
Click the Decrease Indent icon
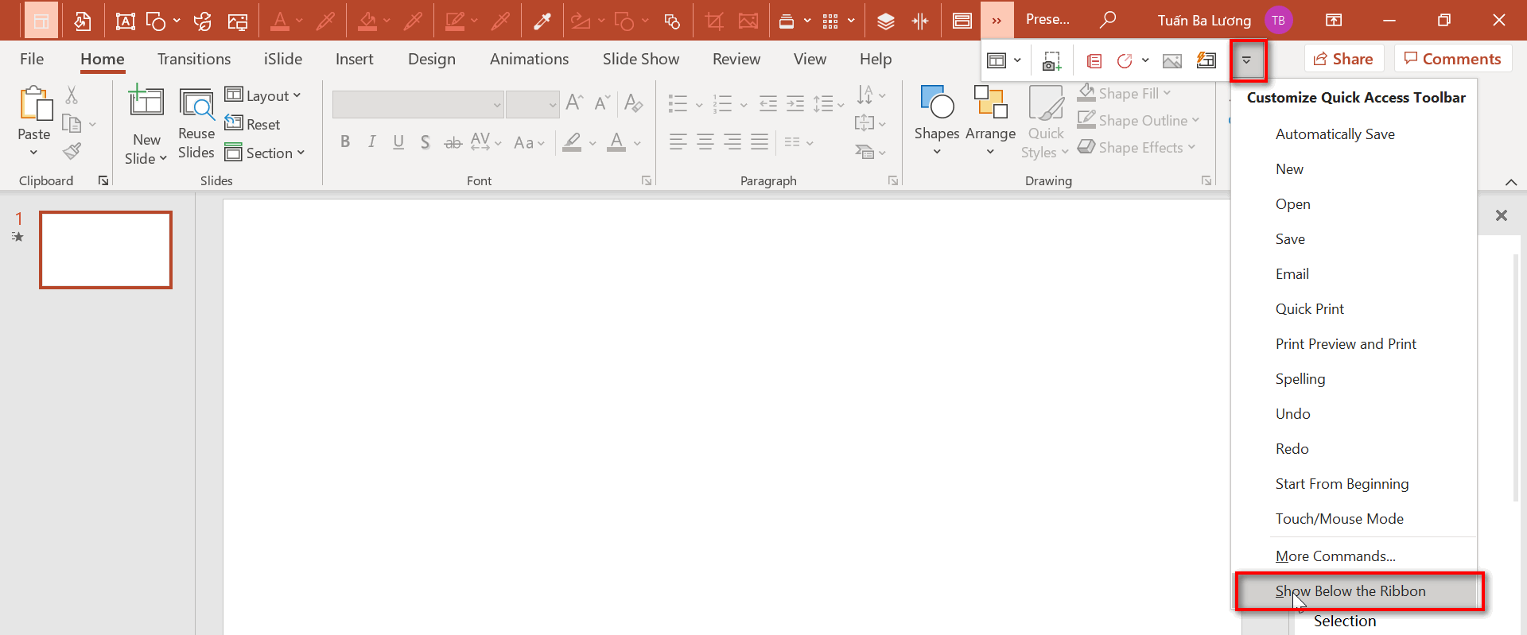coord(768,103)
